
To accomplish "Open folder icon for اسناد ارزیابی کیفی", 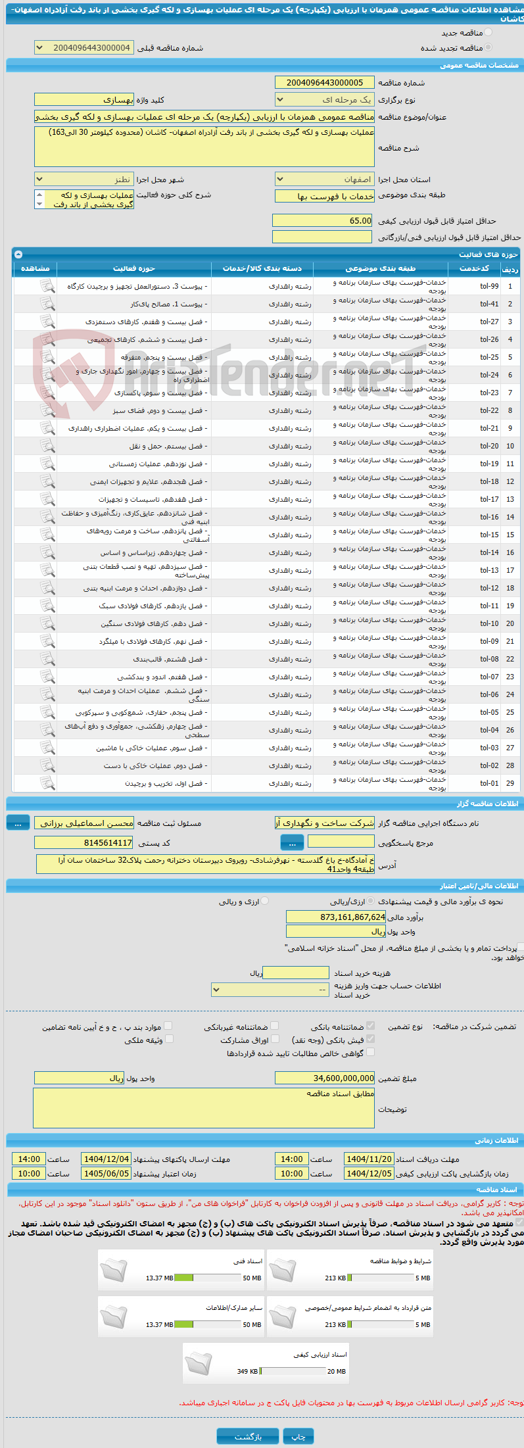I will (x=198, y=1363).
